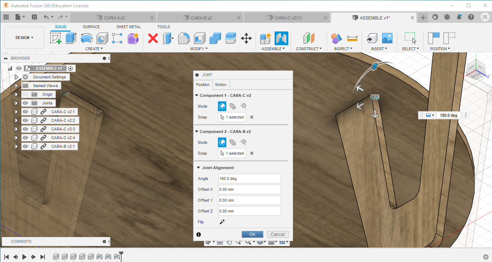Click the Window Selection icon

[410, 38]
